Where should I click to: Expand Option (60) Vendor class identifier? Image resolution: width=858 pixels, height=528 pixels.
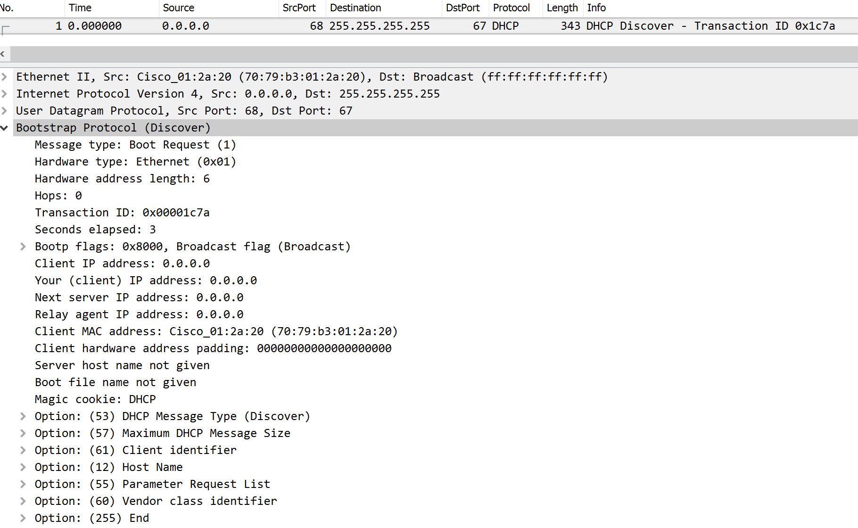[x=23, y=501]
